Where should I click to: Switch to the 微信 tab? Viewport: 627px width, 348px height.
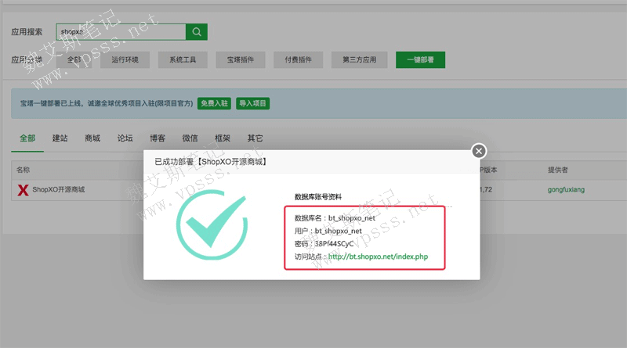point(190,138)
